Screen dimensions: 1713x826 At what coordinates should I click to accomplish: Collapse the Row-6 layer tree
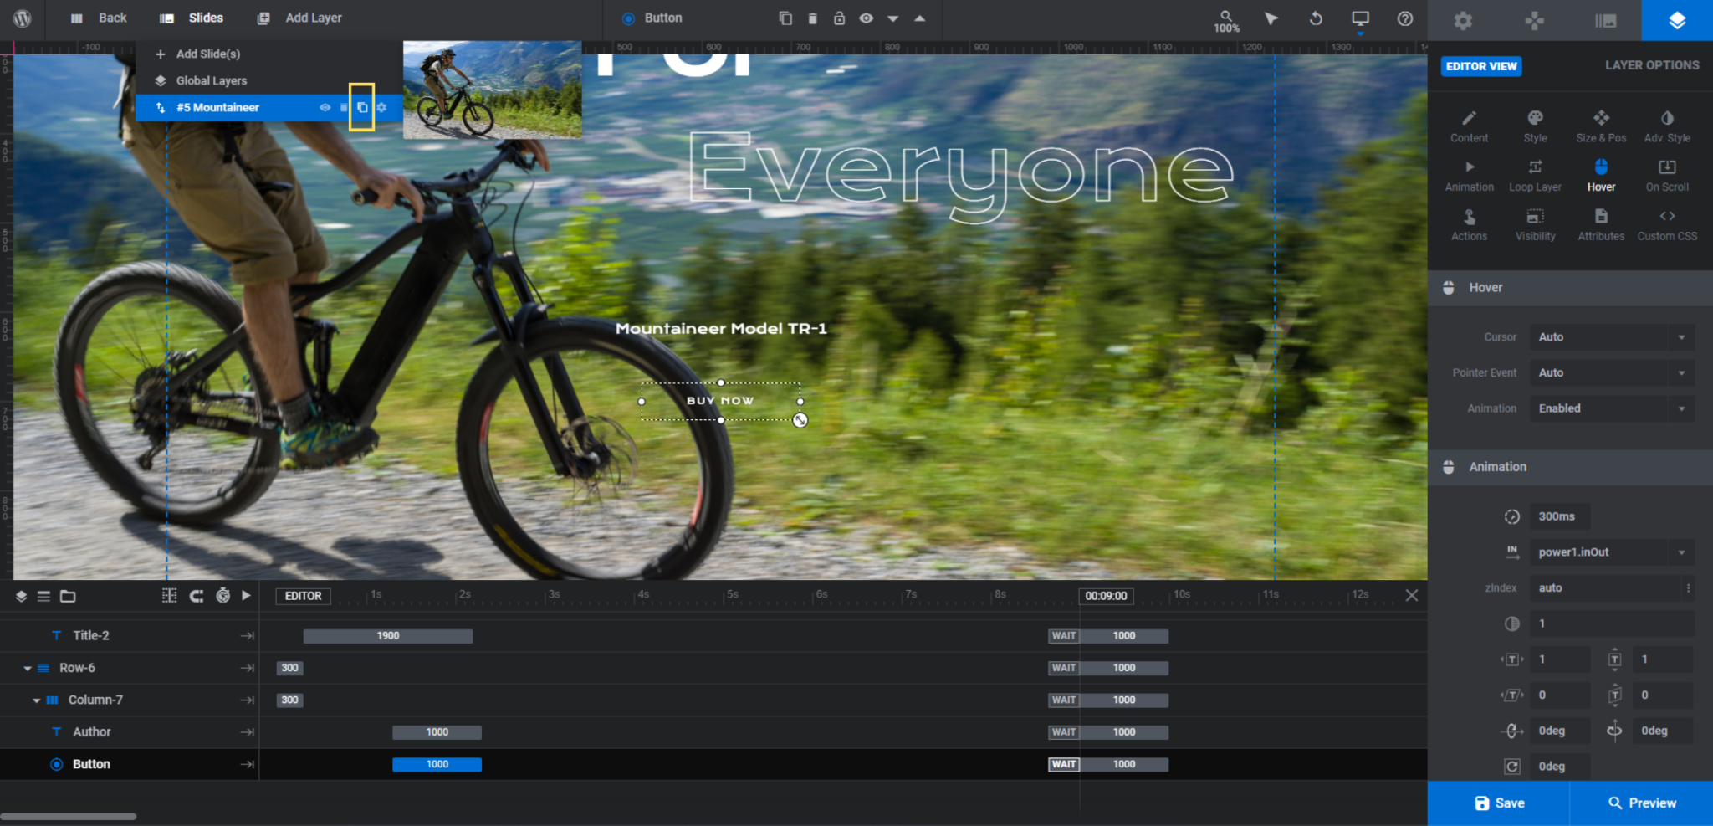click(28, 669)
